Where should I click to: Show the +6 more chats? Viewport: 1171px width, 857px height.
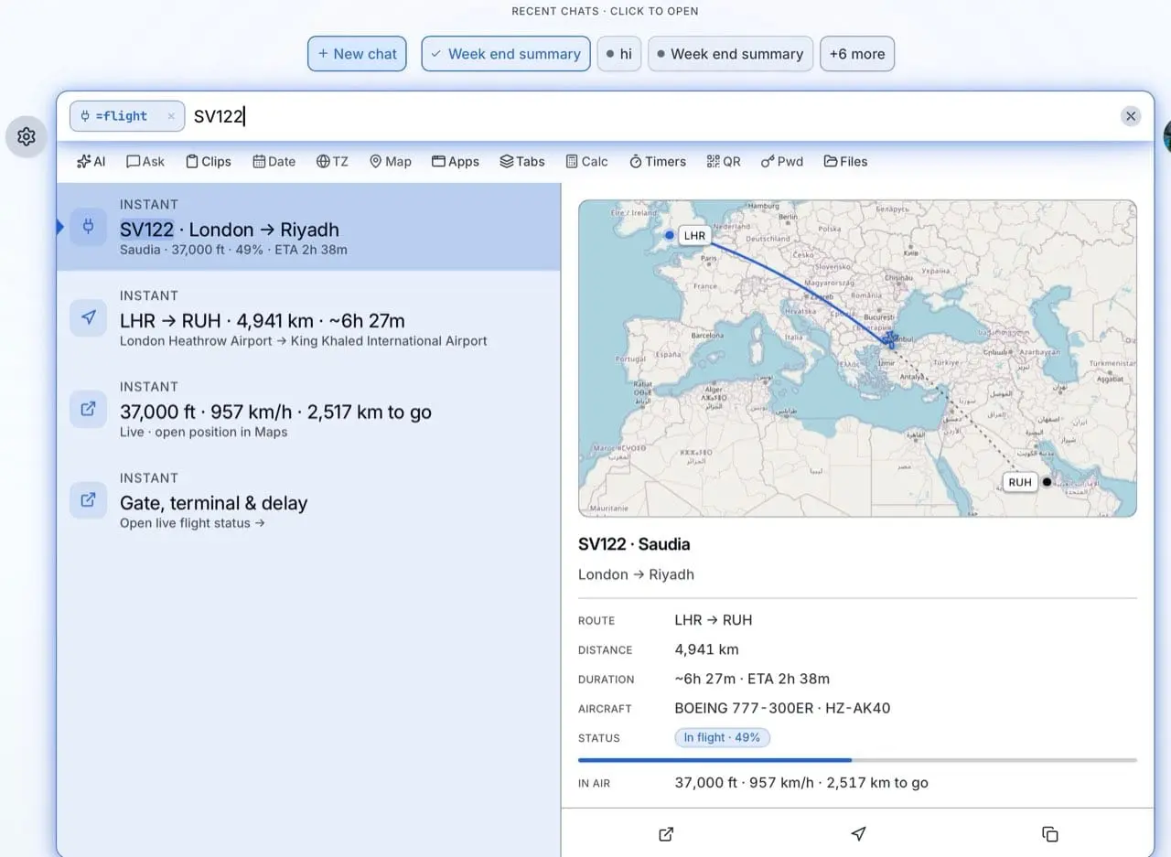point(857,54)
